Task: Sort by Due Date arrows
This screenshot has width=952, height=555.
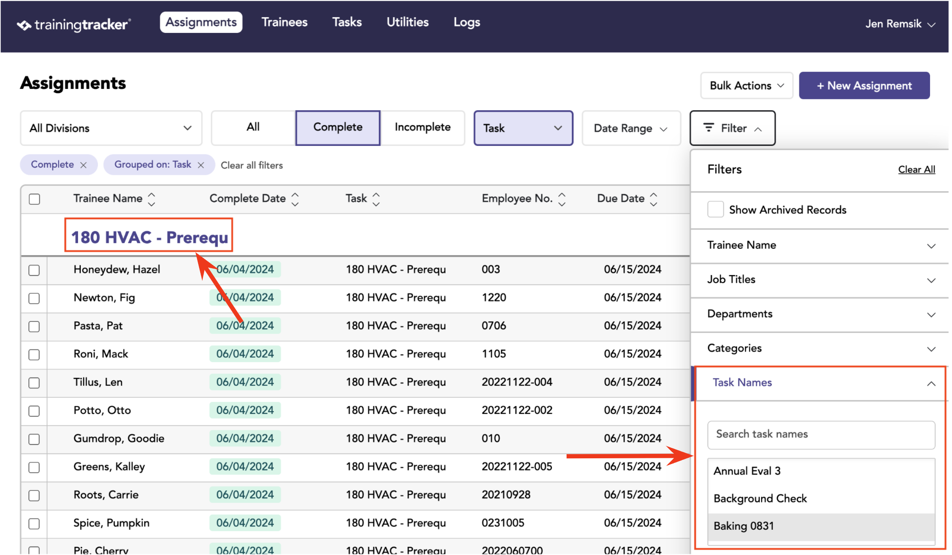Action: point(653,199)
